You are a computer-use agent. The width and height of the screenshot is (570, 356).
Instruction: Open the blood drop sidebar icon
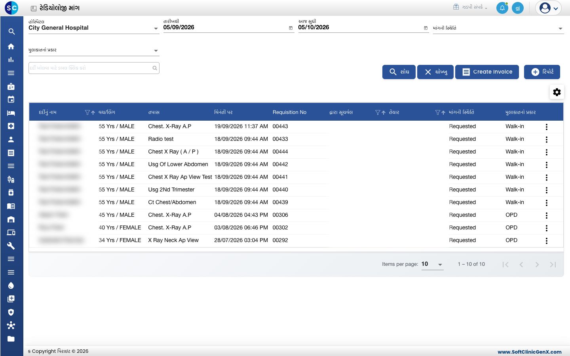tap(11, 286)
